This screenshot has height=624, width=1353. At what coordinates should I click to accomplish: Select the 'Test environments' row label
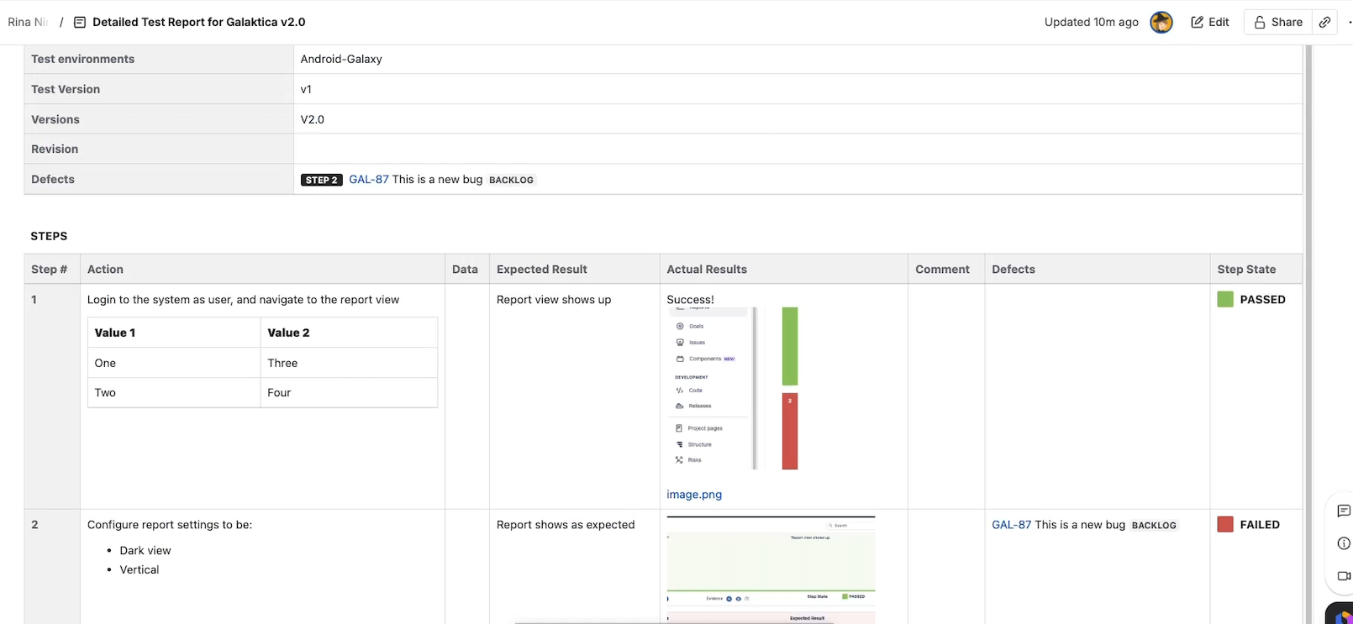pyautogui.click(x=83, y=59)
